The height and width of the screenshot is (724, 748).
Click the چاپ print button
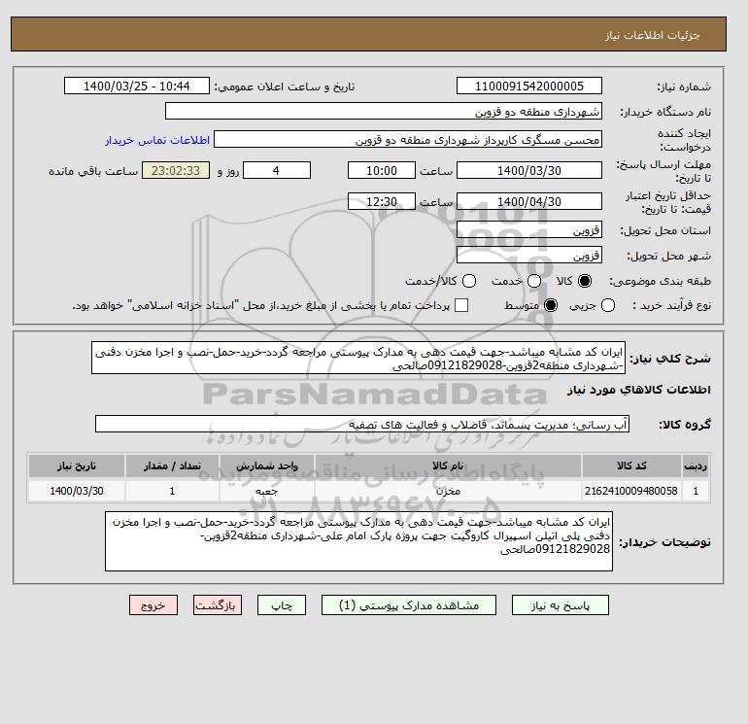coord(282,605)
